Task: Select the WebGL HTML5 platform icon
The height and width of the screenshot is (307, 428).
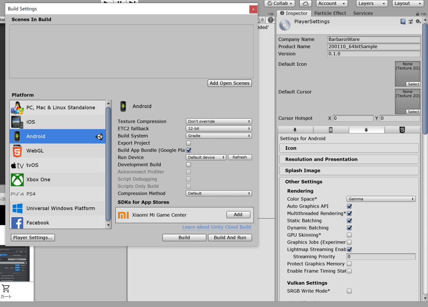Action: coord(17,151)
